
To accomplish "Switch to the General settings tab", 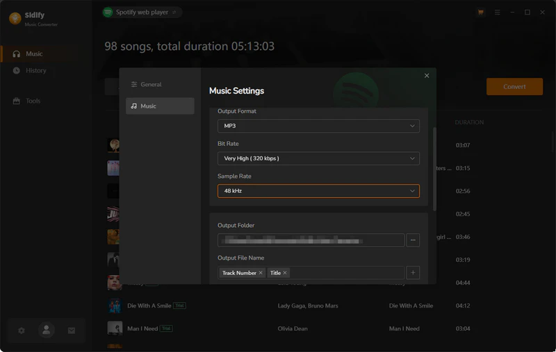I will [x=160, y=84].
